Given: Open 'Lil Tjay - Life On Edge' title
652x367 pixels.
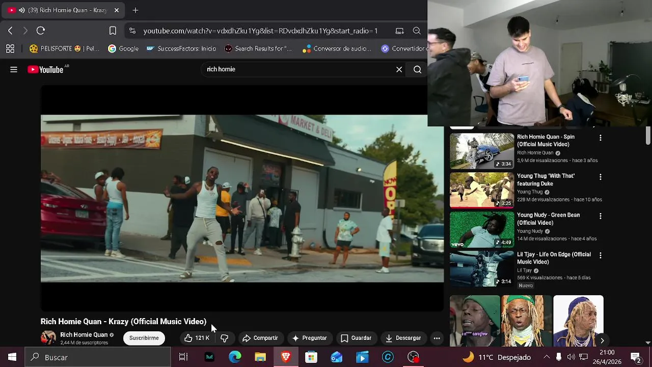Looking at the screenshot, I should tap(554, 258).
